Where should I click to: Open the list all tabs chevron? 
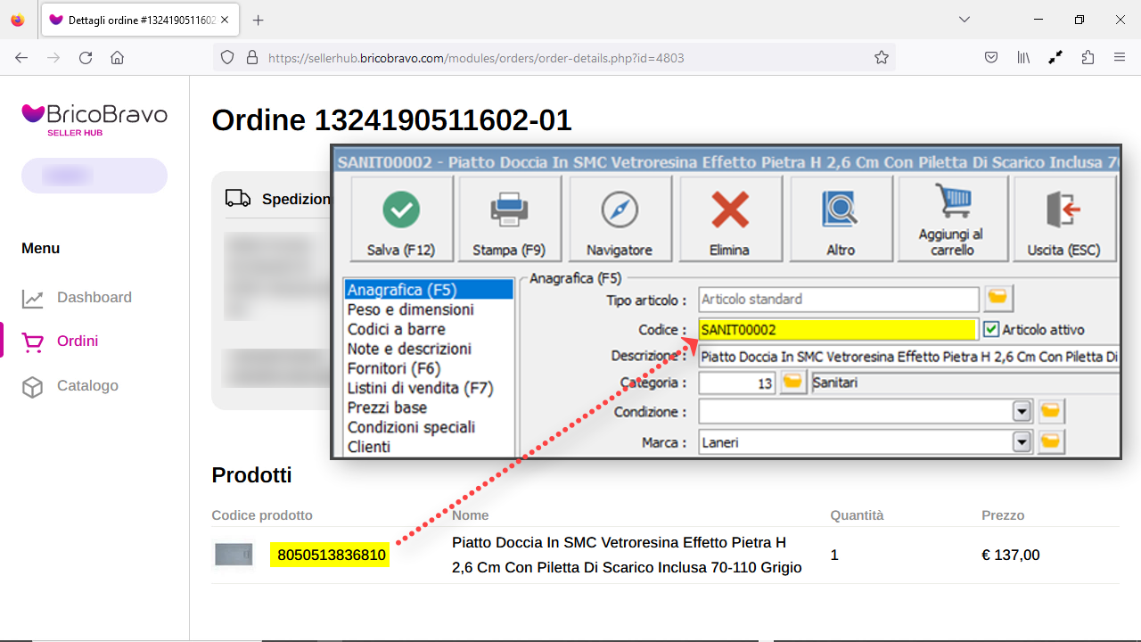[965, 20]
